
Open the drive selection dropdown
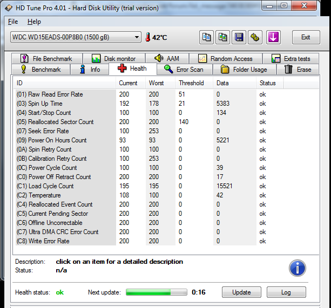tap(76, 37)
